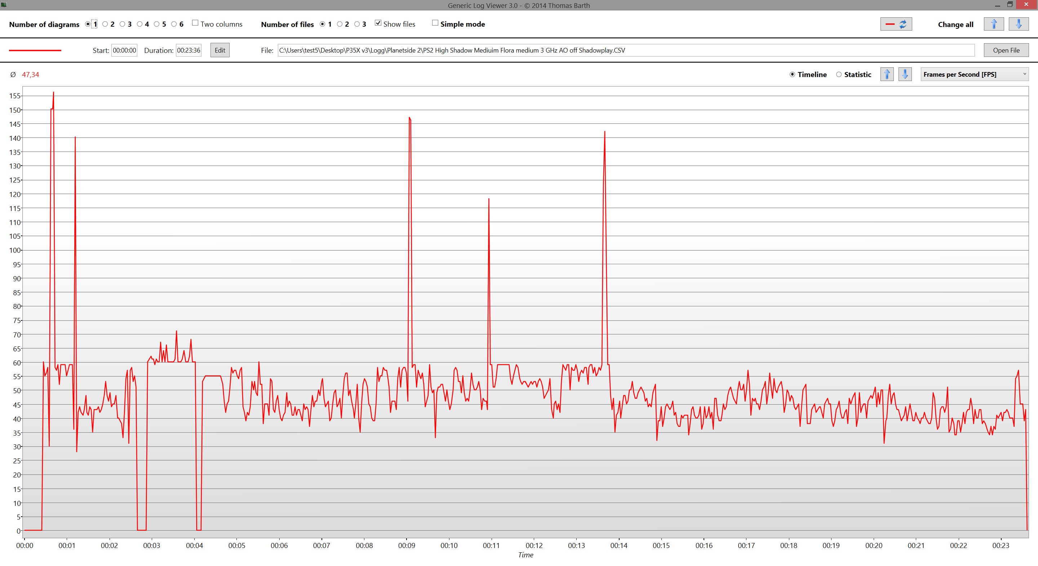Select 4 diagrams radio button
1038x566 pixels.
pos(140,24)
